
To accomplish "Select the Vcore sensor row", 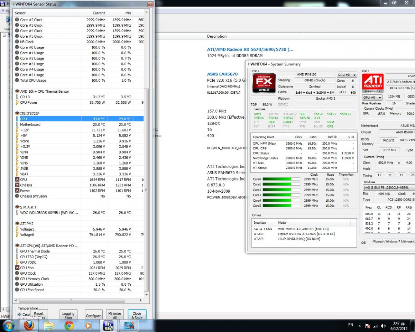I will point(79,141).
